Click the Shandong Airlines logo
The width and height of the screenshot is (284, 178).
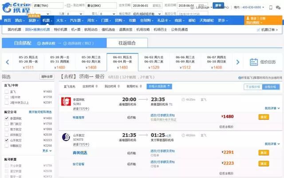point(66,137)
